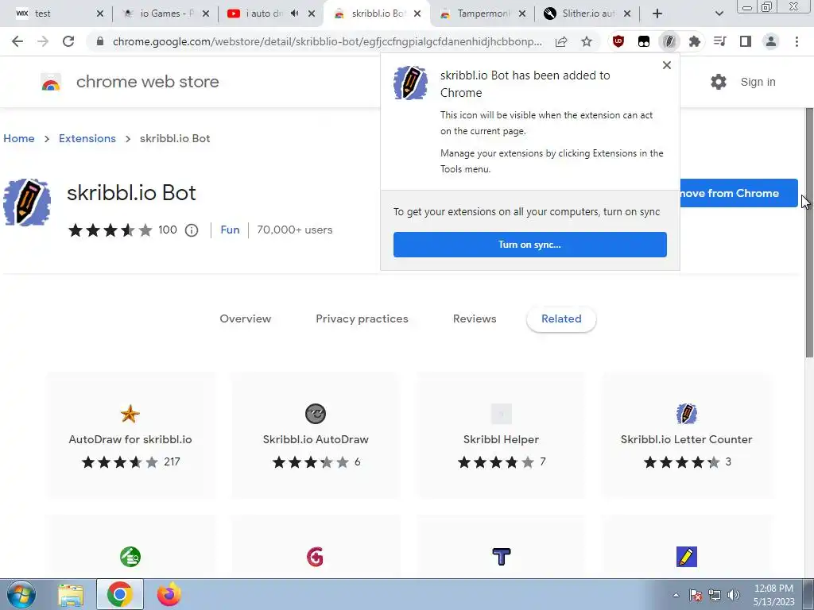
Task: Click the Turn on sync button
Action: [x=530, y=245]
